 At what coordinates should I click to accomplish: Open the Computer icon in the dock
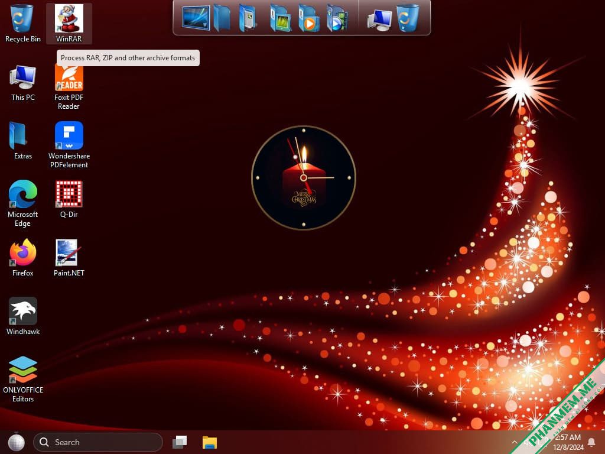[380, 20]
